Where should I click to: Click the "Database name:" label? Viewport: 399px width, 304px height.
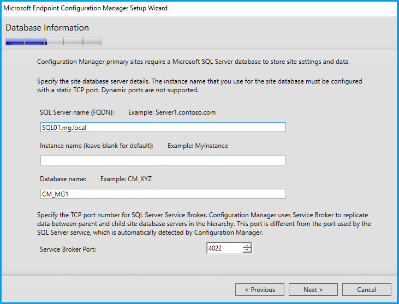63,179
